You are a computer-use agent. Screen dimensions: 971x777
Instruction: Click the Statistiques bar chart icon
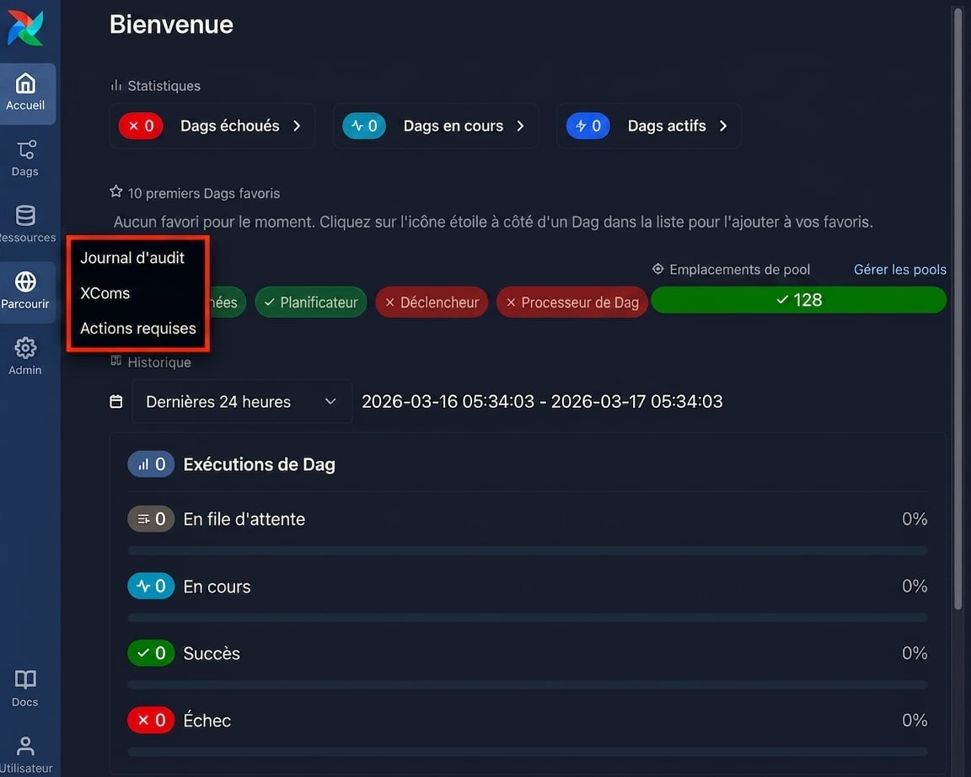(x=115, y=85)
